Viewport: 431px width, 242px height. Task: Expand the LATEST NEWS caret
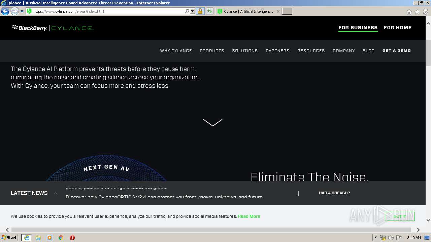click(x=56, y=193)
